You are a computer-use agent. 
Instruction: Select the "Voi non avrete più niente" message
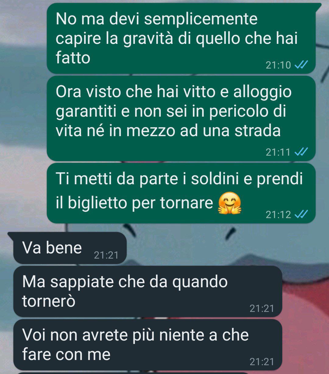(147, 345)
